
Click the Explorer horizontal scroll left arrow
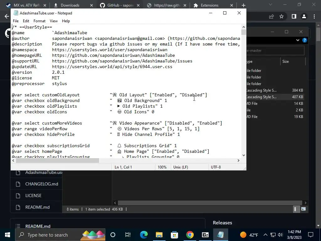[x=115, y=203]
